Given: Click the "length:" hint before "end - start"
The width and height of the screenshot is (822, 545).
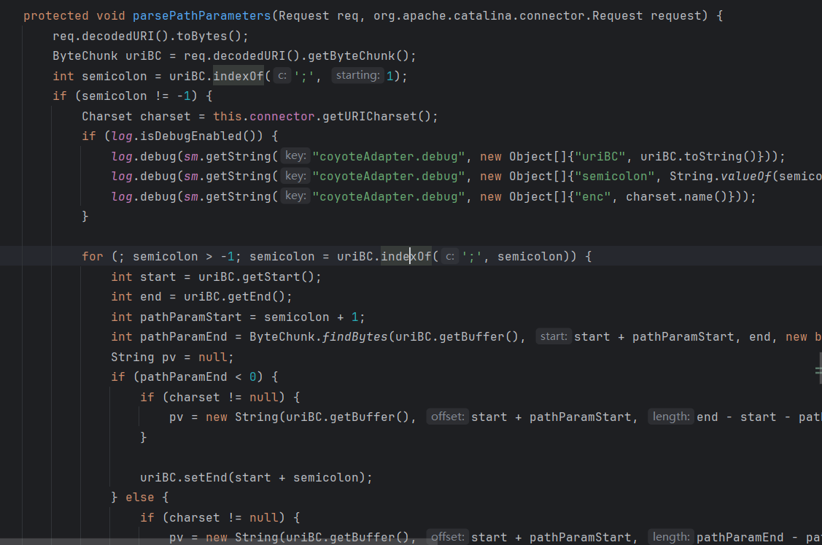Looking at the screenshot, I should coord(671,417).
